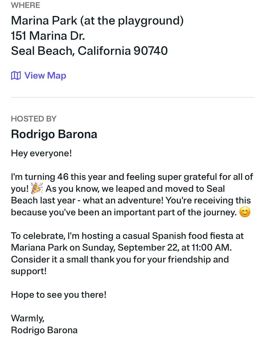Click the Marina Park venue name
The height and width of the screenshot is (344, 265).
coord(97,20)
